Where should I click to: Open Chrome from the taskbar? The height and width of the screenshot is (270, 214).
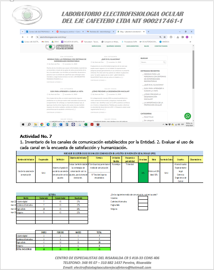42,124
